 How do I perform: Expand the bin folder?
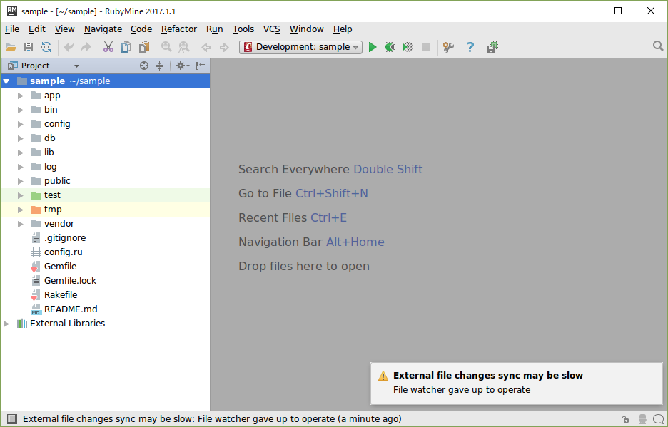20,110
